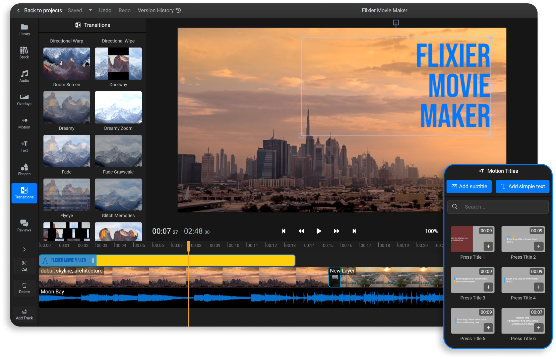Image resolution: width=556 pixels, height=359 pixels.
Task: Select the Cut tool
Action: pos(24,266)
